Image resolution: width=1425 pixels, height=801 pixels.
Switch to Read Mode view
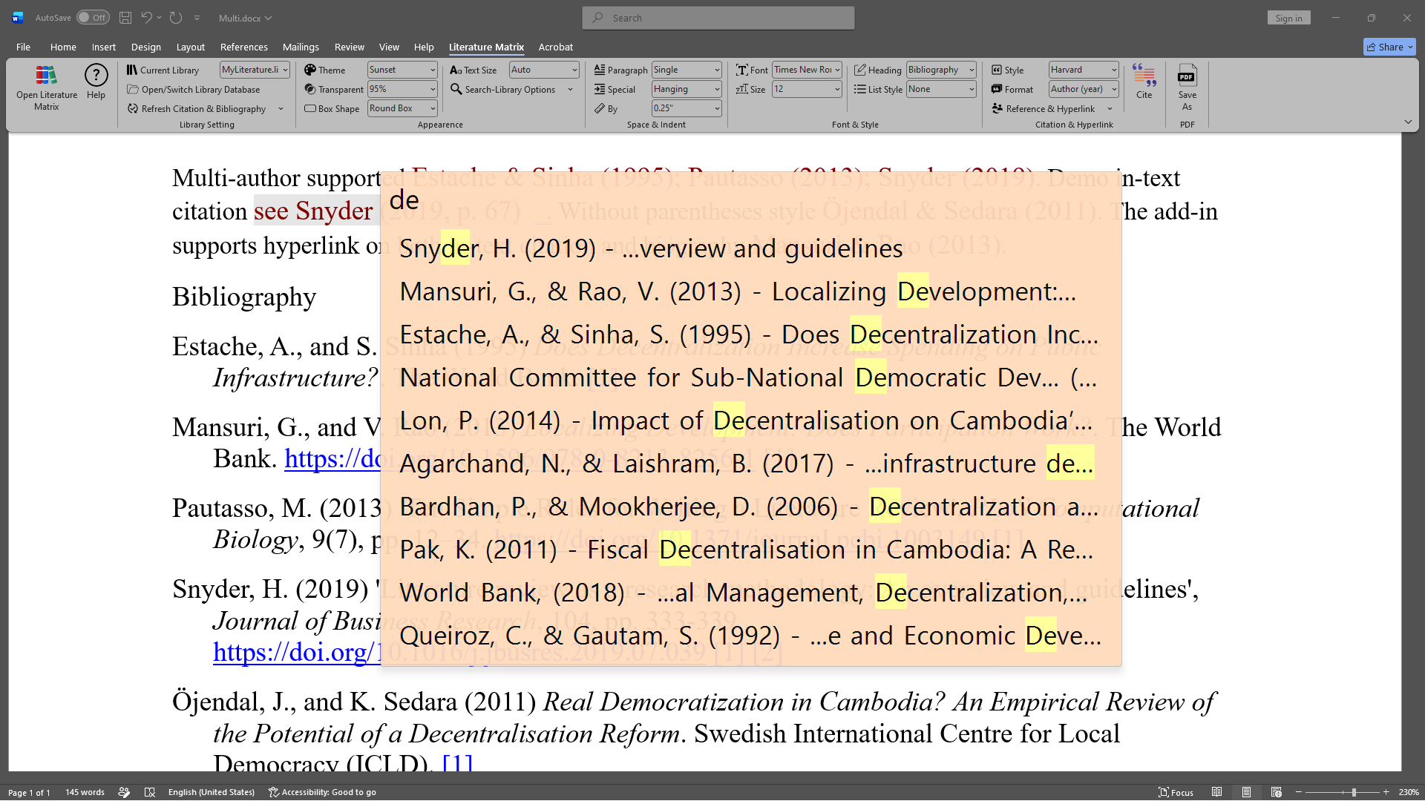point(1216,792)
